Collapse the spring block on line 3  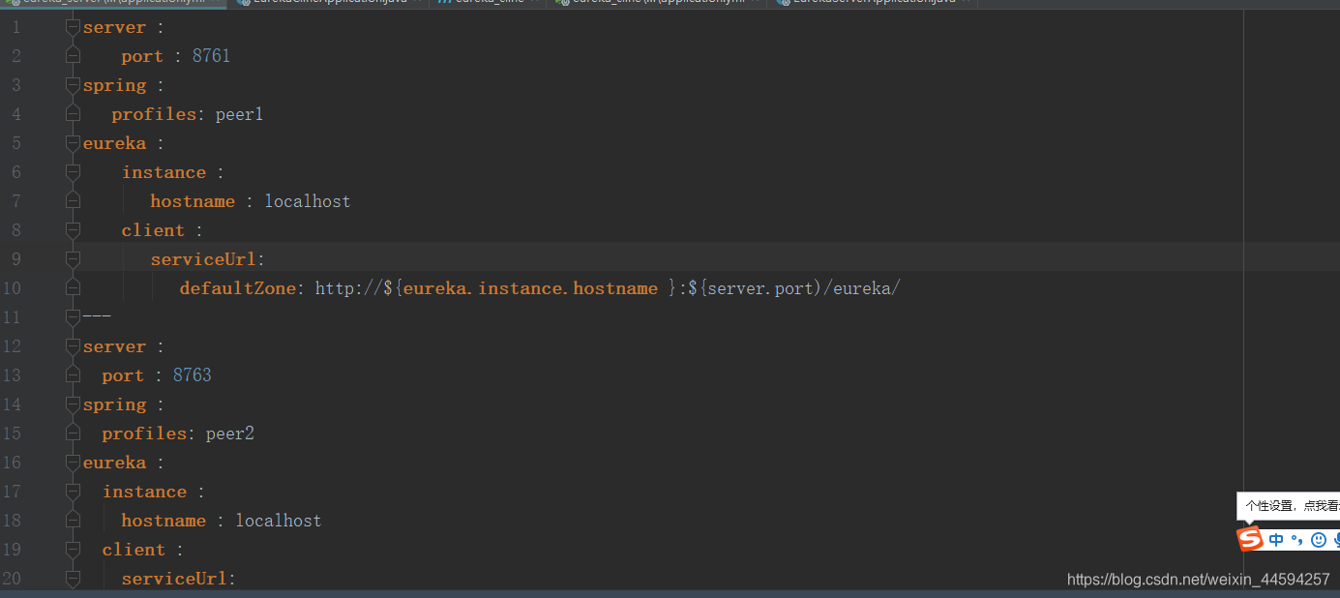click(x=73, y=85)
